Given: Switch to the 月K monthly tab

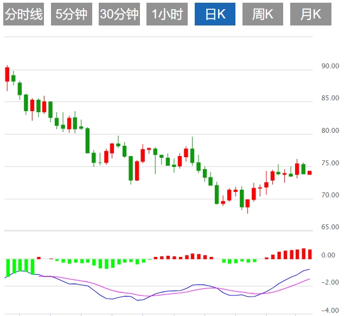Looking at the screenshot, I should click(311, 14).
